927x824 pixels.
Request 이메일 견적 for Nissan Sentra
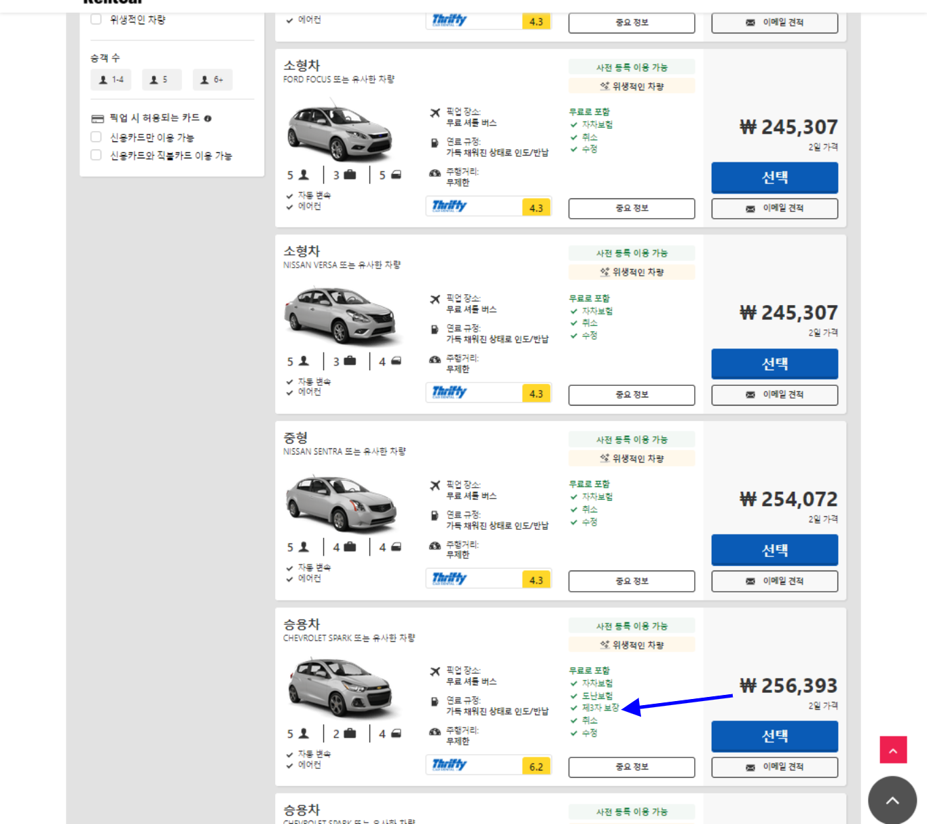click(774, 581)
